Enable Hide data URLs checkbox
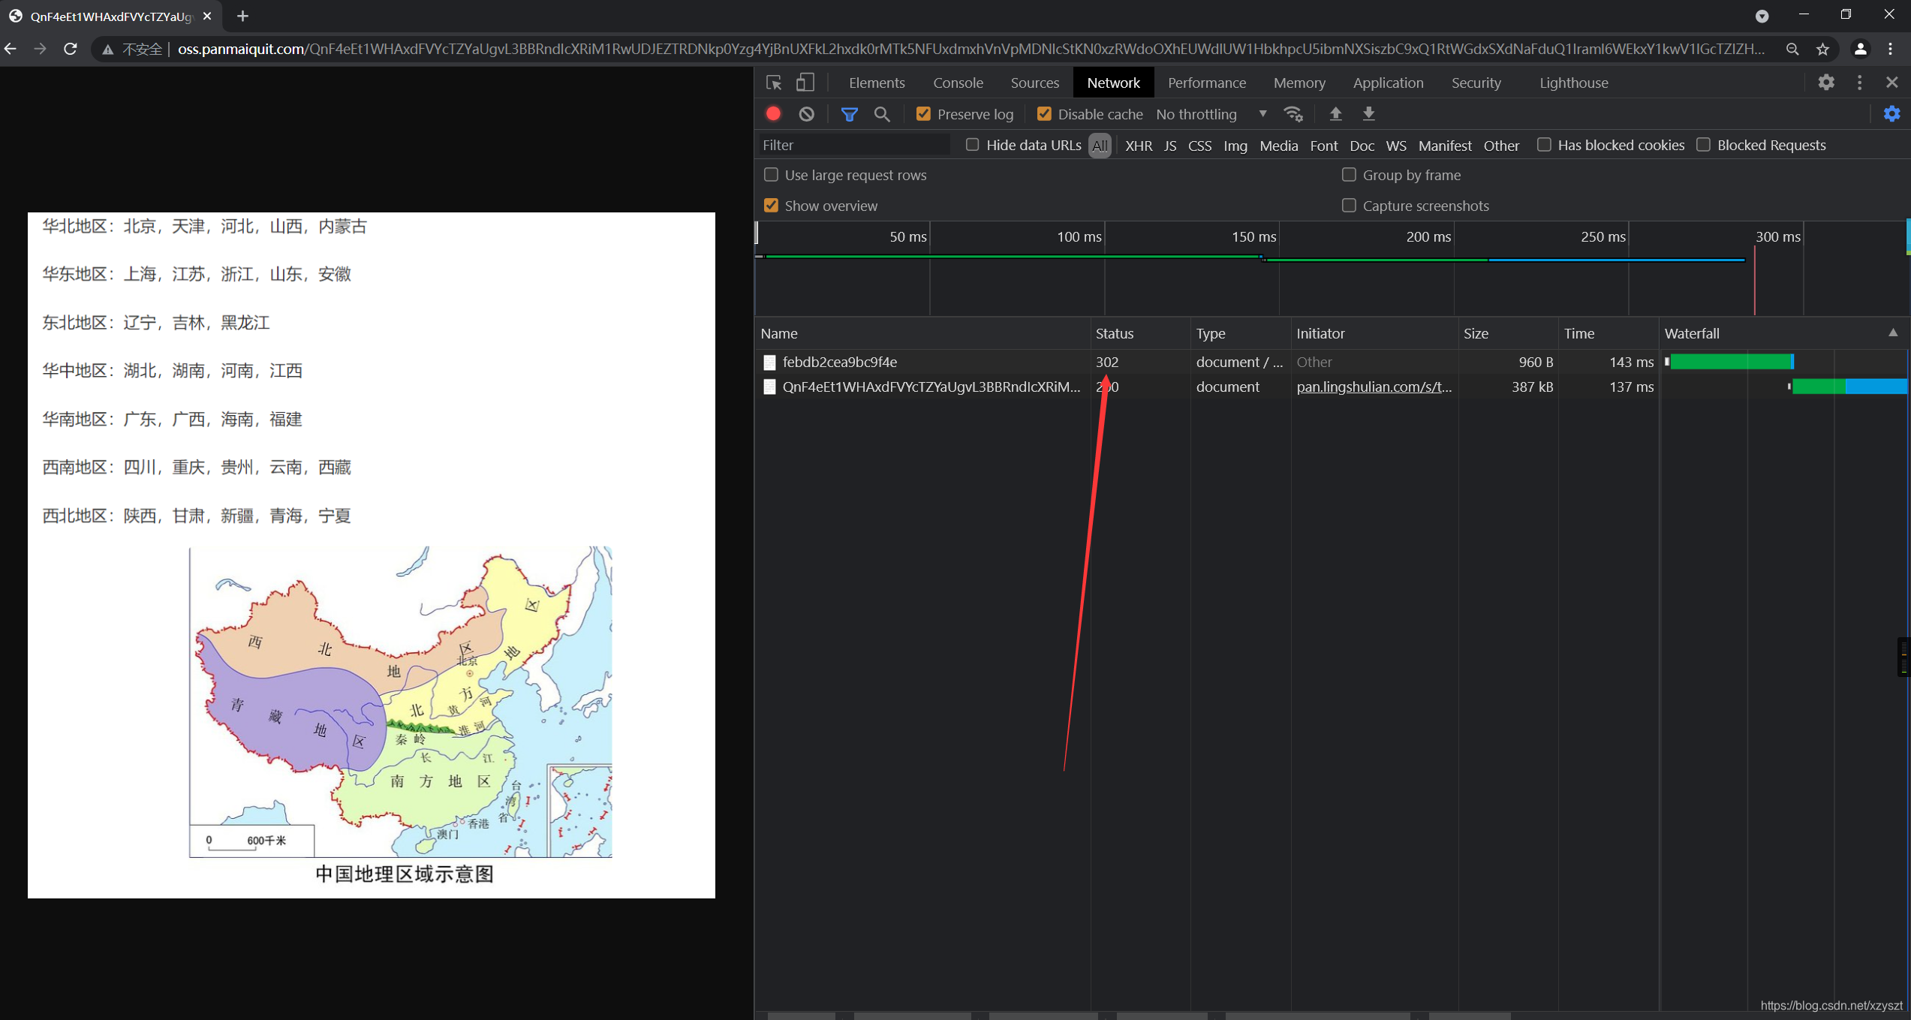The width and height of the screenshot is (1911, 1020). (x=973, y=145)
